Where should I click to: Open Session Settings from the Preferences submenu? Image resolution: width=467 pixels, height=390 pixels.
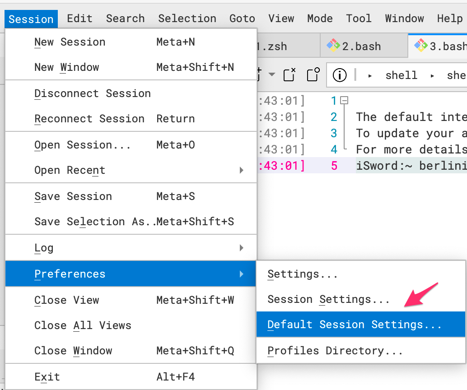click(328, 299)
